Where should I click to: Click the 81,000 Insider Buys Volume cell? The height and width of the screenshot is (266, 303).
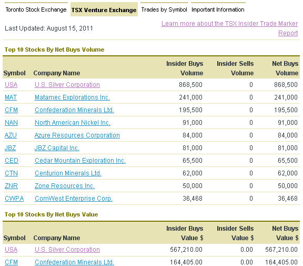pyautogui.click(x=193, y=148)
